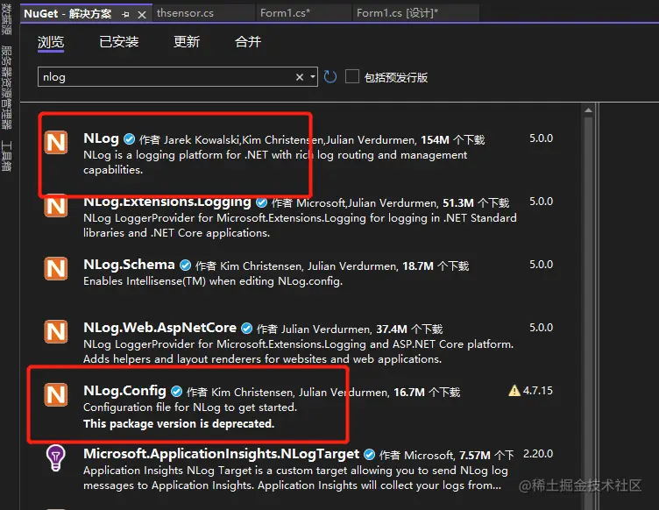Select the NLog package title
Screen dimensions: 659x510
pos(101,138)
